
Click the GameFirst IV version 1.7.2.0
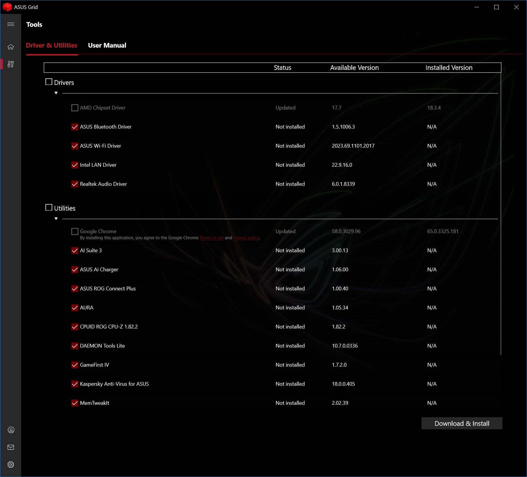point(339,365)
